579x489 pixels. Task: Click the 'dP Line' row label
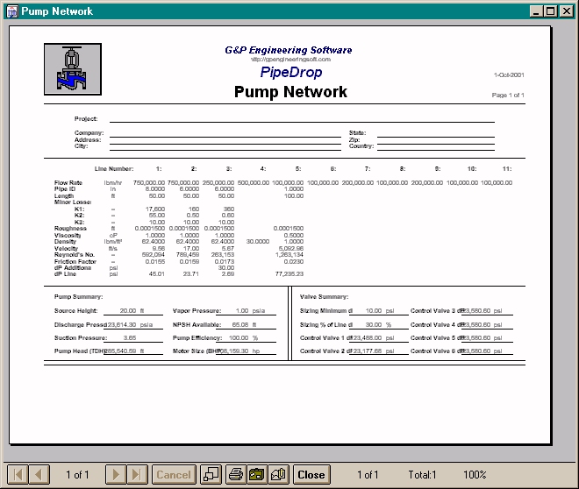[x=65, y=274]
